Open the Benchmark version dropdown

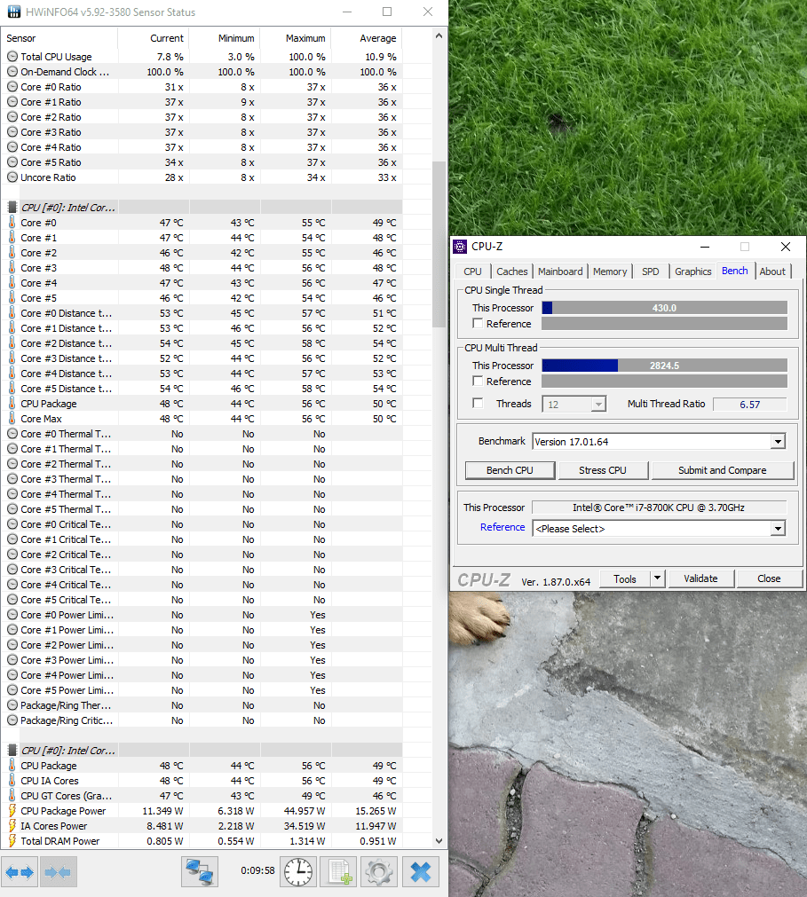coord(778,442)
